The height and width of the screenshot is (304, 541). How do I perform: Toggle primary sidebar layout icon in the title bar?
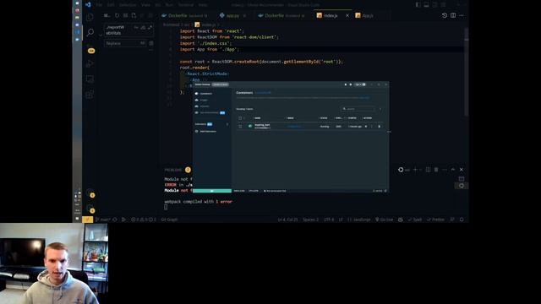418,5
